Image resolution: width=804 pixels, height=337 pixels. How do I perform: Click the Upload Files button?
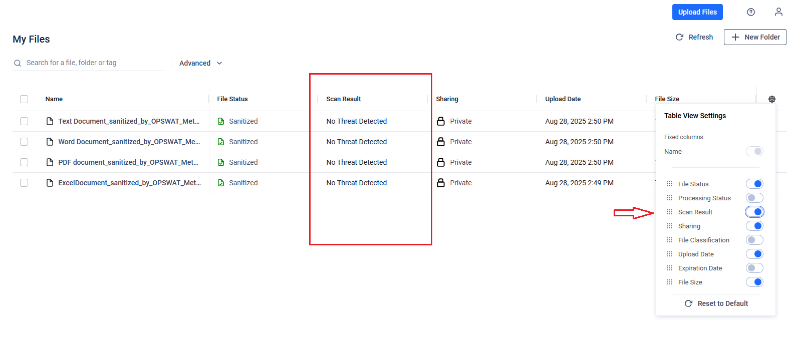click(x=697, y=12)
